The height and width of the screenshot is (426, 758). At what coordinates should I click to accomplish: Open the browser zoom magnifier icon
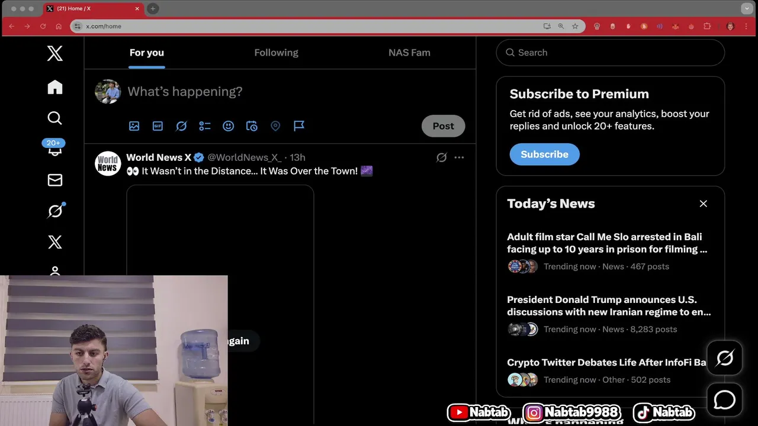(561, 26)
